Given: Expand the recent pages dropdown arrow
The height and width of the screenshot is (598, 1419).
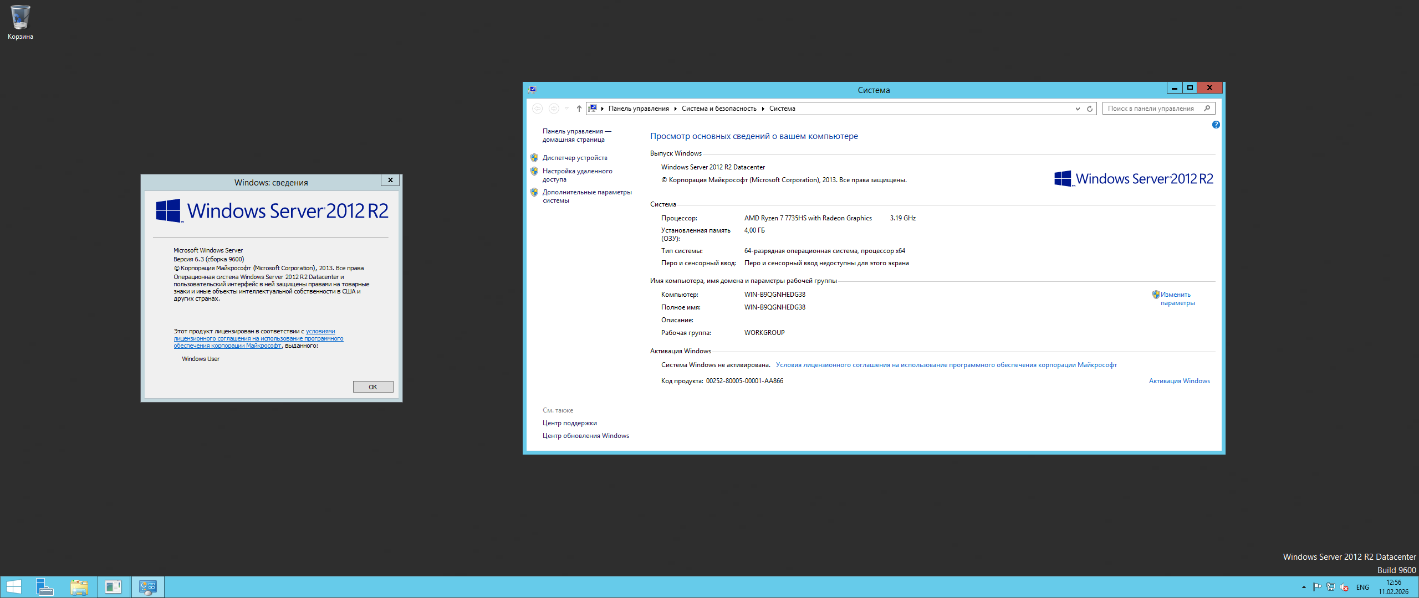Looking at the screenshot, I should pyautogui.click(x=566, y=109).
